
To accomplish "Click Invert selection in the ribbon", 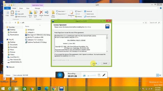I will 90,16.
